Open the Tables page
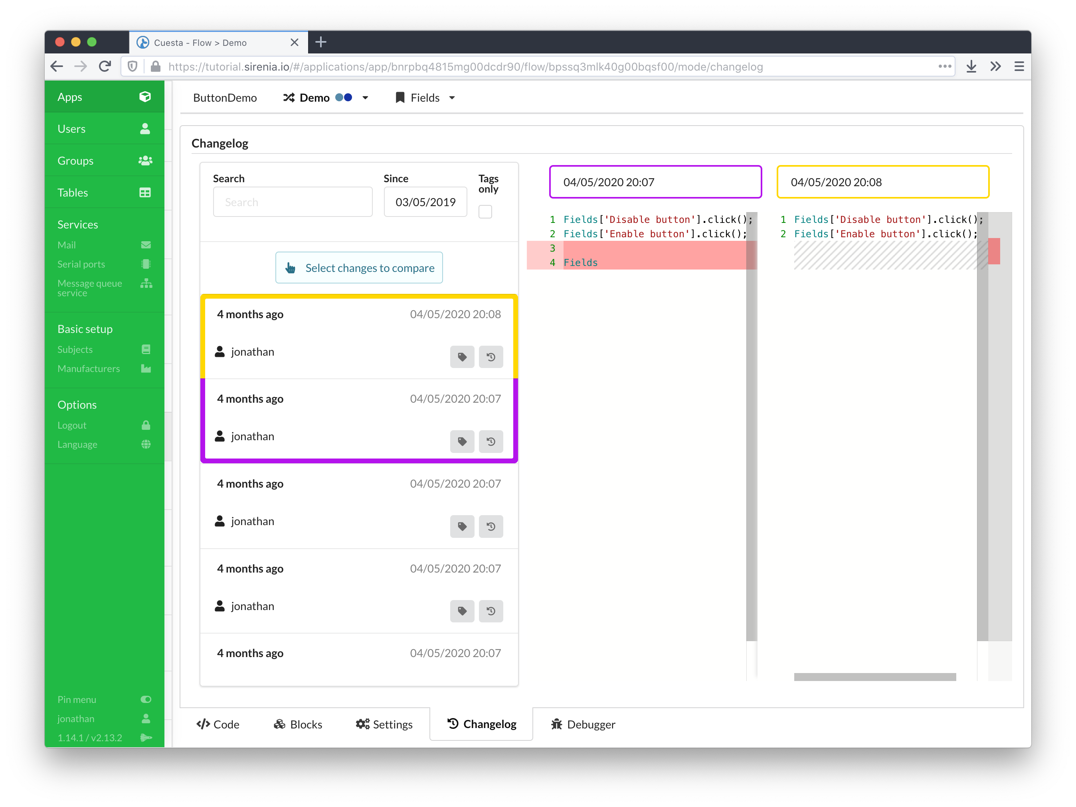Viewport: 1076px width, 807px height. (104, 193)
